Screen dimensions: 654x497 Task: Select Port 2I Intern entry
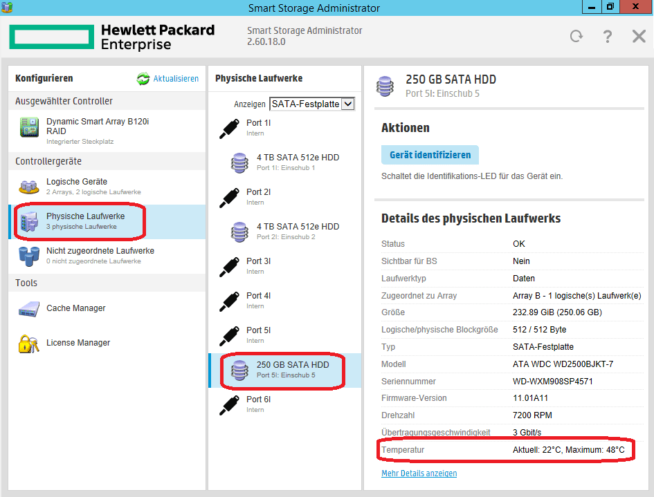pos(285,197)
